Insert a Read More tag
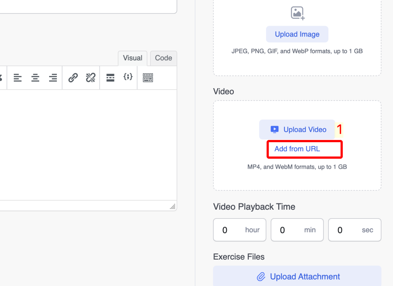Image resolution: width=393 pixels, height=286 pixels. [x=111, y=78]
